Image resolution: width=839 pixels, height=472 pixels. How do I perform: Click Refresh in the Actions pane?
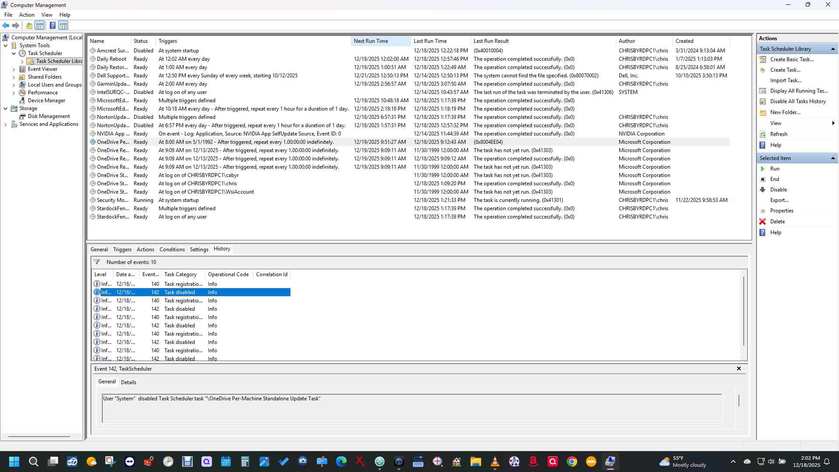coord(778,134)
